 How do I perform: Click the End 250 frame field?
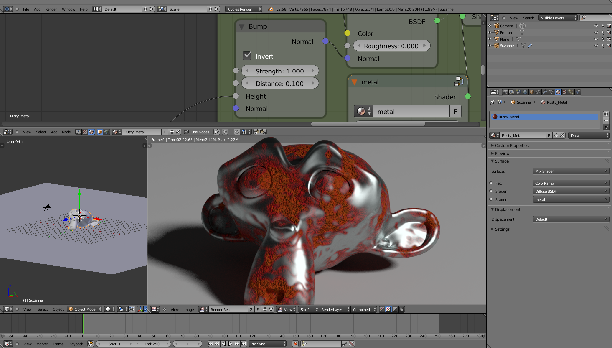click(152, 344)
